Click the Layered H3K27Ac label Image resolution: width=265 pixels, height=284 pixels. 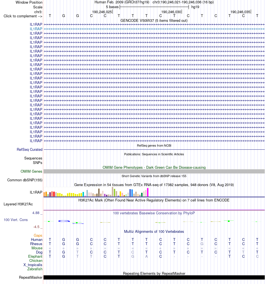tap(18, 204)
